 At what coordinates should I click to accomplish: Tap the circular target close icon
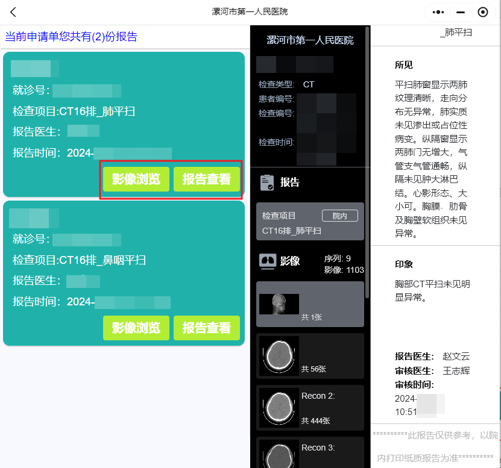coord(482,12)
